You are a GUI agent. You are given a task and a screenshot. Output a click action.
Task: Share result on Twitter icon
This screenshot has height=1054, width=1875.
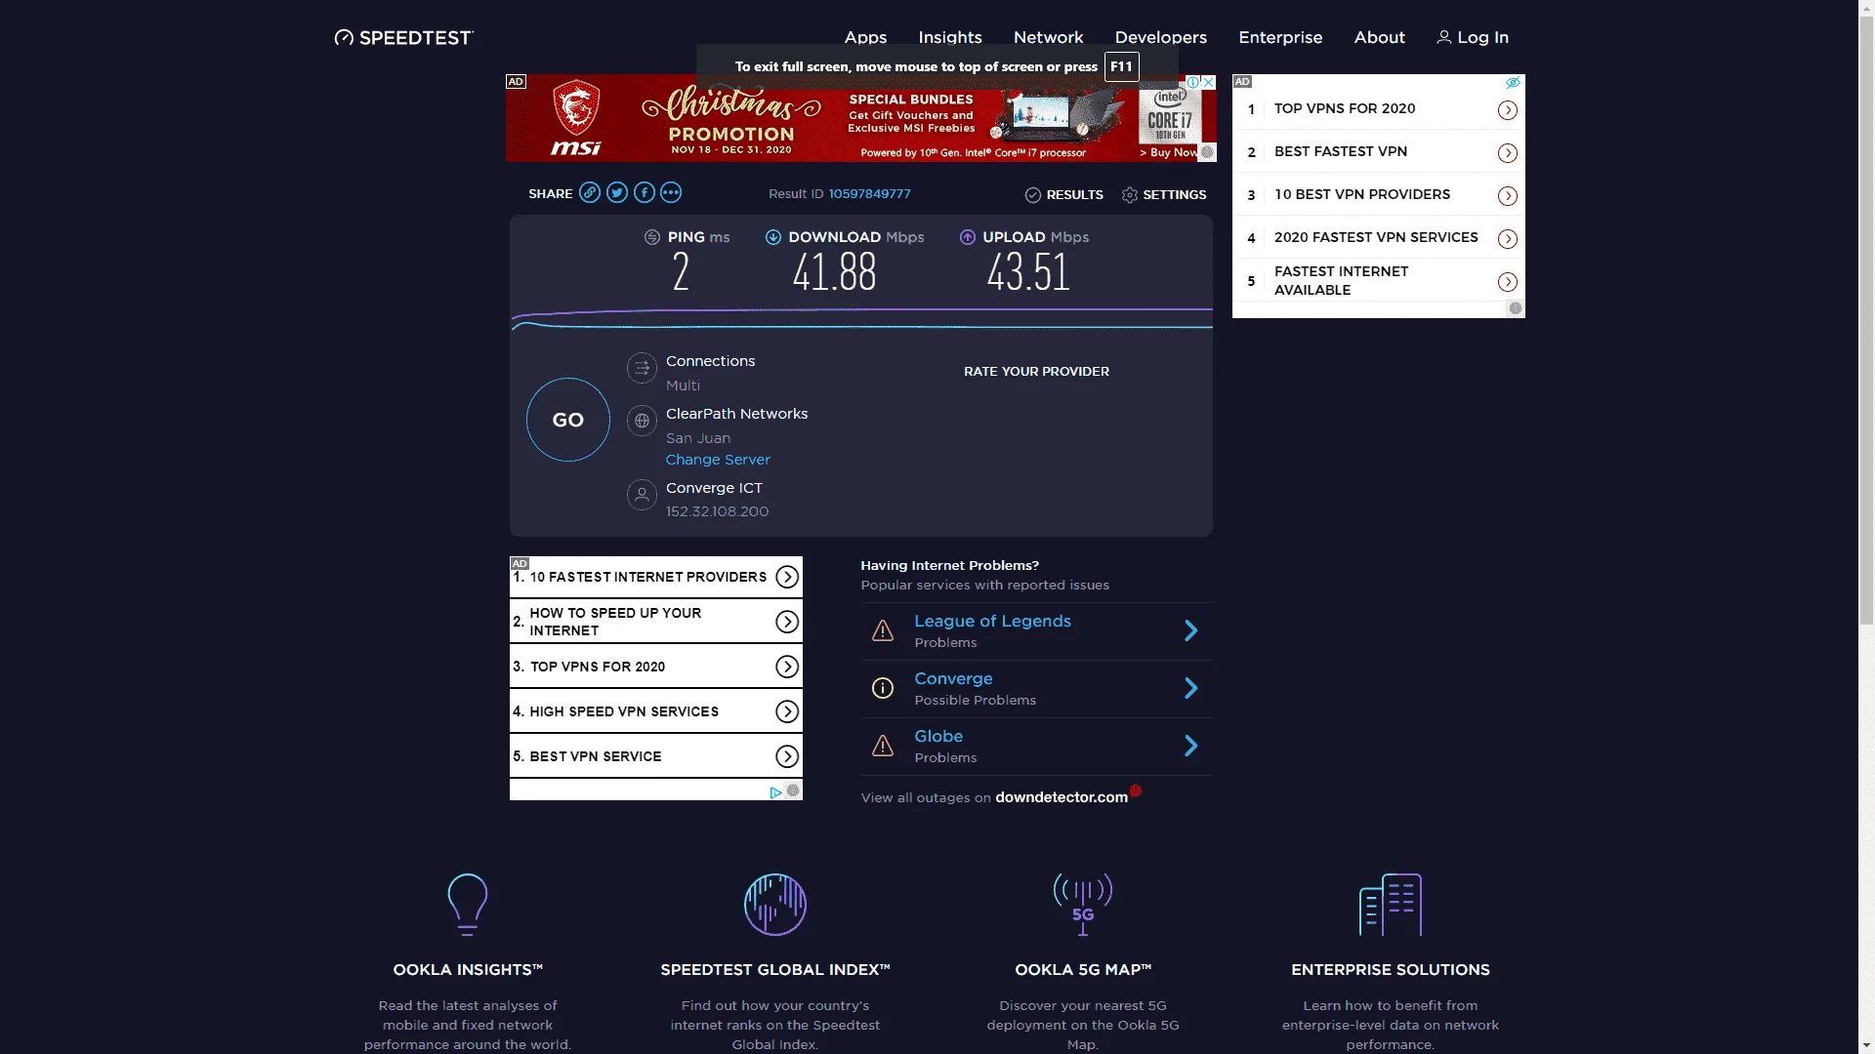617,192
